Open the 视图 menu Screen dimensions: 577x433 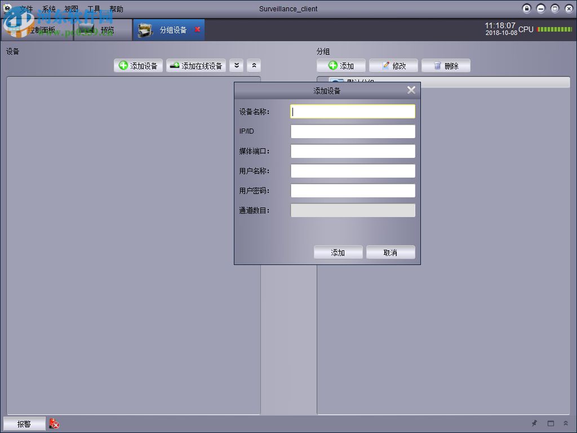click(x=71, y=9)
